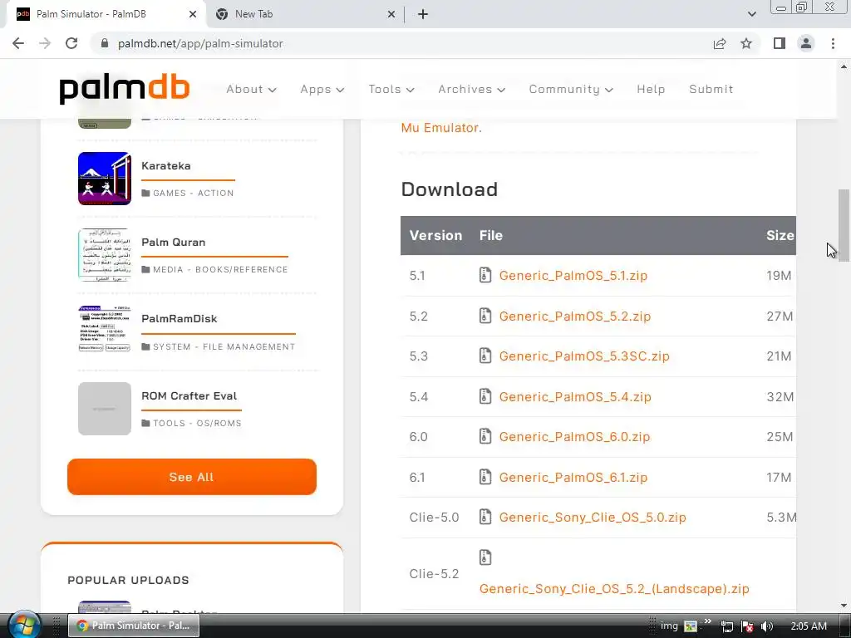Download Generic_PalmOS_5.1.zip

tap(573, 276)
